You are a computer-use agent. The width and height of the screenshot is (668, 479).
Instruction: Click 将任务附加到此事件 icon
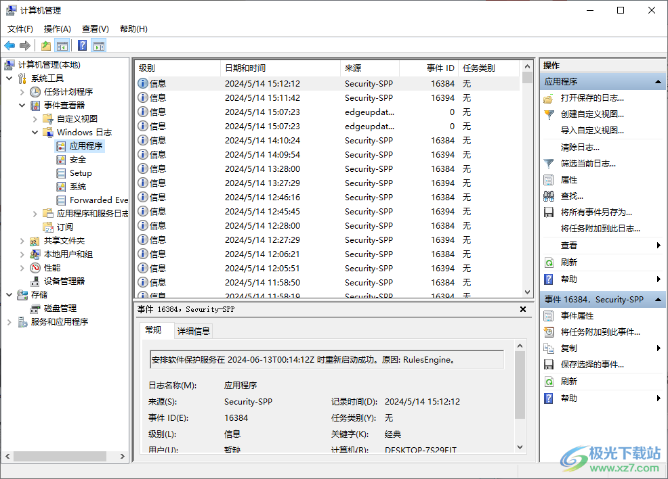[549, 332]
